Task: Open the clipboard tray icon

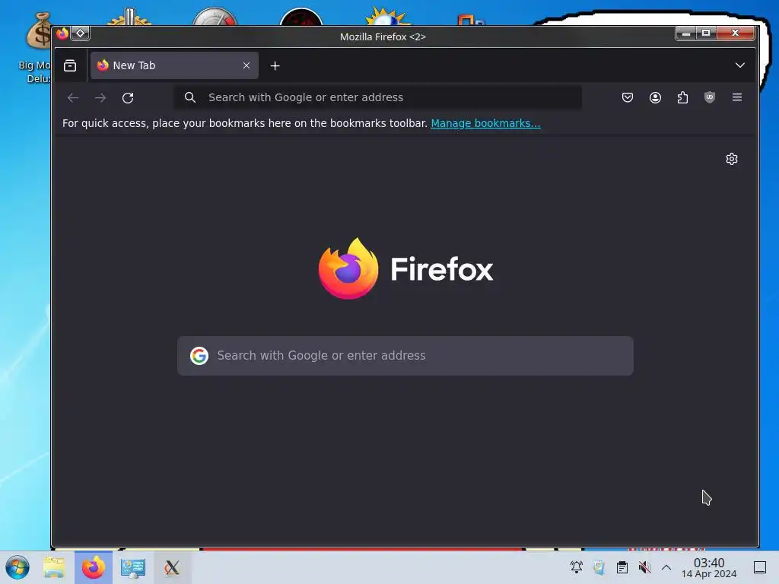Action: point(622,567)
